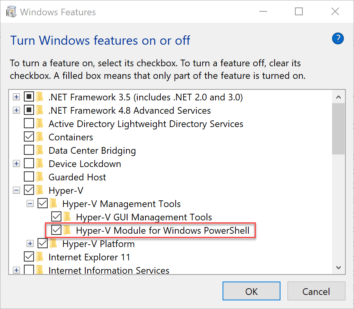Collapse the Hyper-V tree node
The height and width of the screenshot is (309, 354).
[x=16, y=190]
